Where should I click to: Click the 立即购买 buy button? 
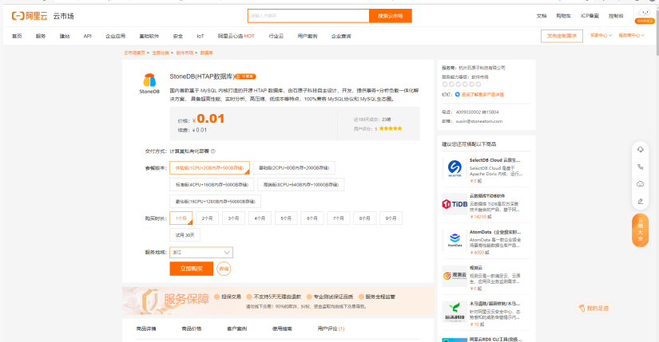tap(191, 269)
